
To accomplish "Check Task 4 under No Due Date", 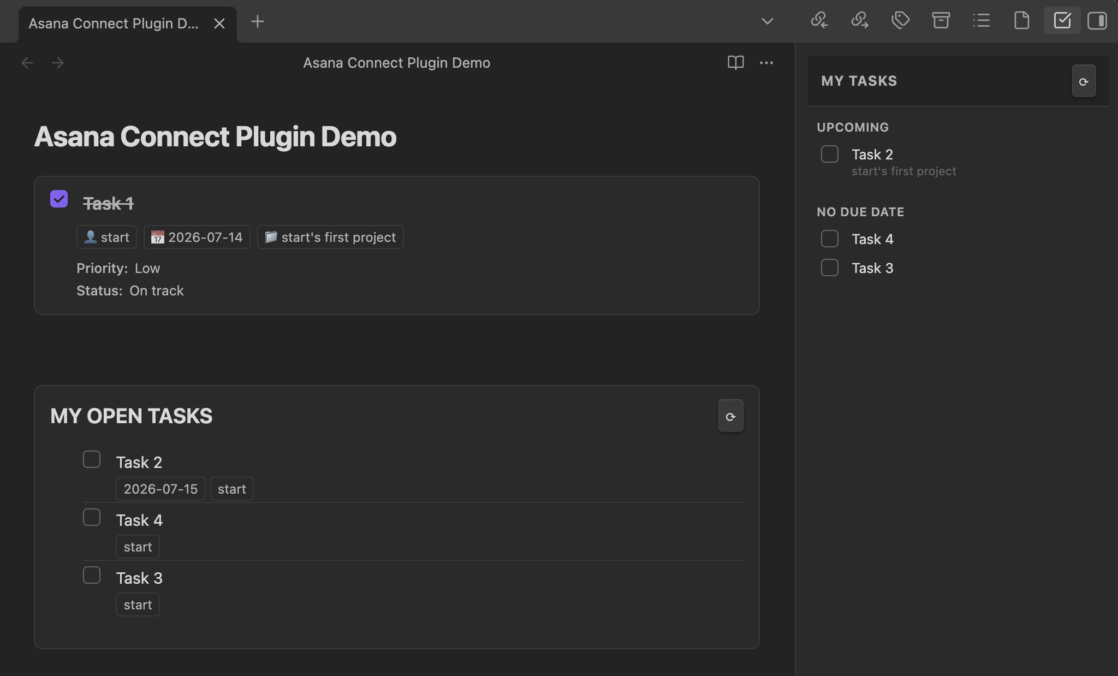I will click(x=830, y=239).
